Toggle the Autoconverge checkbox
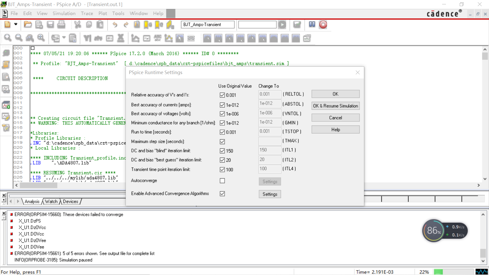 pos(222,181)
